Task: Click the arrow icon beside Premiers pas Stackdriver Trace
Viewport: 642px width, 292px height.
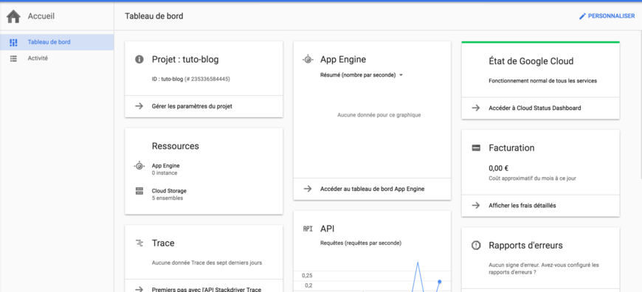Action: point(139,290)
